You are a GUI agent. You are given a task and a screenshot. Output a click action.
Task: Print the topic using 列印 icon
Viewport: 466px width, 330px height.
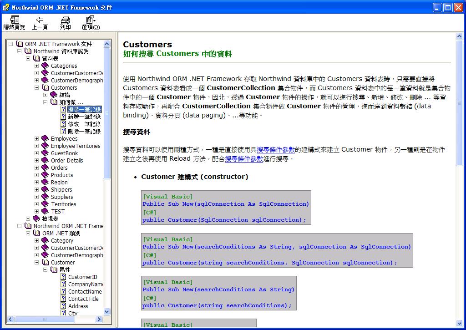click(66, 20)
